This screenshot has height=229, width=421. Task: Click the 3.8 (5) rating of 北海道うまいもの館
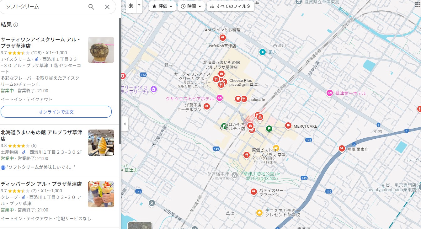[19, 146]
